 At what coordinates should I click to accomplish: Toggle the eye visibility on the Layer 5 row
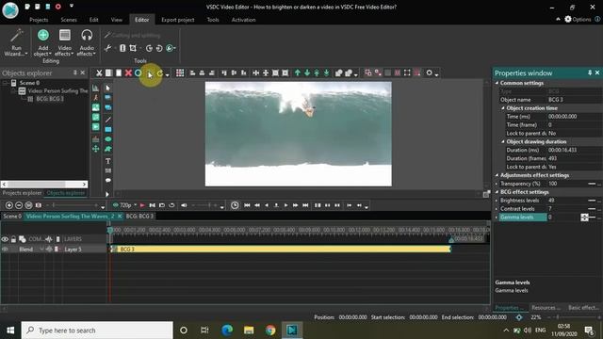pyautogui.click(x=5, y=249)
